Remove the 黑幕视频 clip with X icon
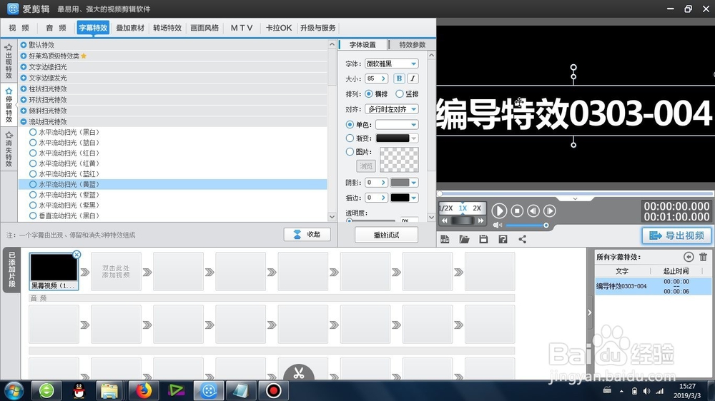715x401 pixels. pyautogui.click(x=77, y=255)
